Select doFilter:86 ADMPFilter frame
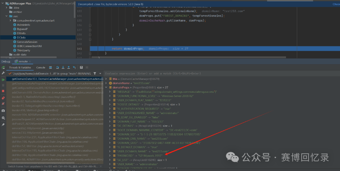This screenshot has width=340, height=171. (x=55, y=160)
